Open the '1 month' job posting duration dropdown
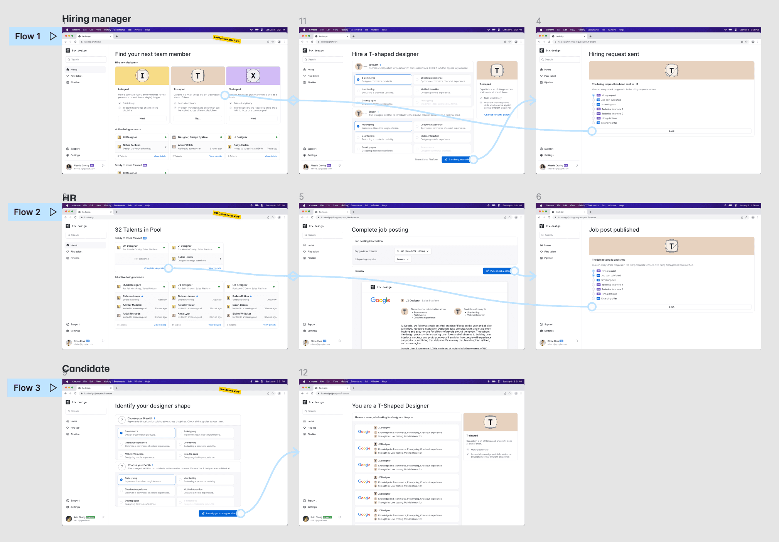The height and width of the screenshot is (542, 779). (x=403, y=259)
